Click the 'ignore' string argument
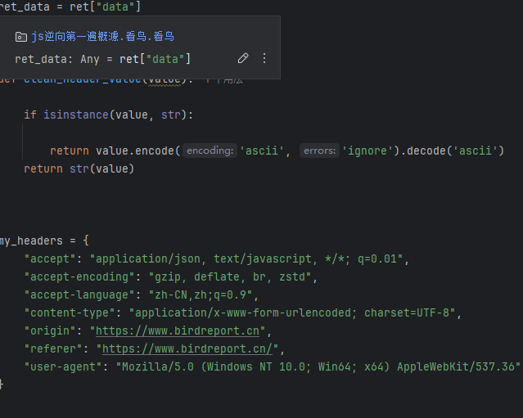523x418 pixels. click(367, 151)
